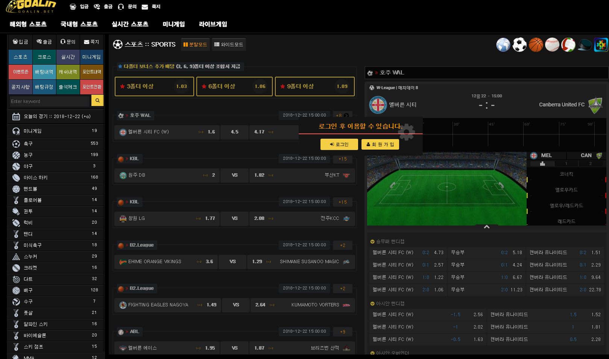Click the handball icon for 핸드볼
The width and height of the screenshot is (609, 359).
pos(16,189)
